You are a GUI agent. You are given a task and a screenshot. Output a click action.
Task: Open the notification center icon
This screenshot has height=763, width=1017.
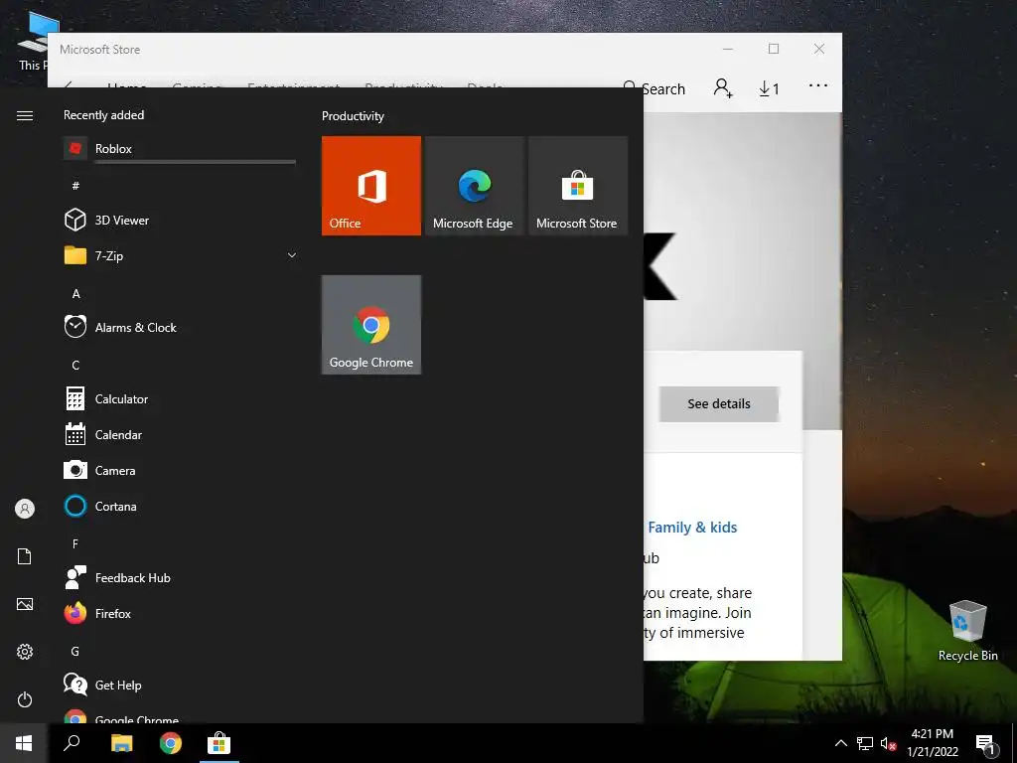(x=986, y=744)
